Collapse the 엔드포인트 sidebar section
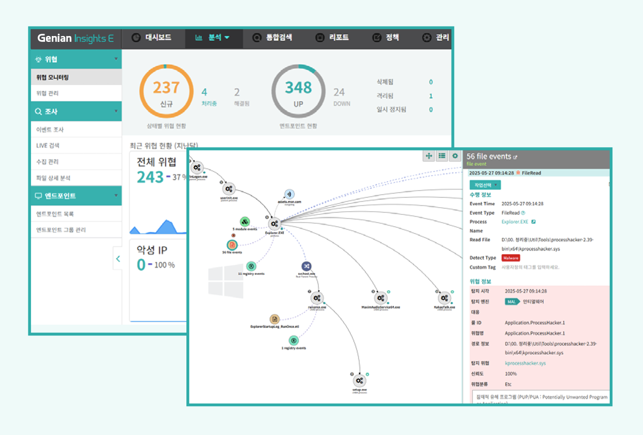643x435 pixels. [x=116, y=195]
